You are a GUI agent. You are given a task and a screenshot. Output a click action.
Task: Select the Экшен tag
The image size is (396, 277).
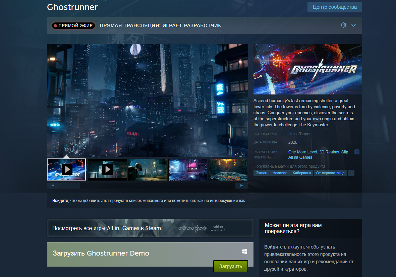click(x=262, y=173)
